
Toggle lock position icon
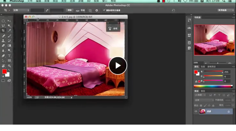[x=209, y=105]
